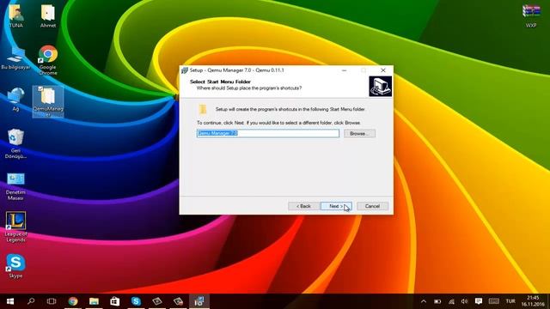550x309 pixels.
Task: Open taskbar search magnifier
Action: pos(31,301)
